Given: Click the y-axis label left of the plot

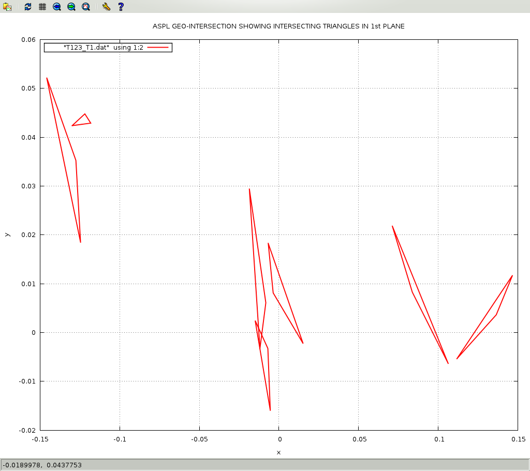Looking at the screenshot, I should [x=7, y=234].
